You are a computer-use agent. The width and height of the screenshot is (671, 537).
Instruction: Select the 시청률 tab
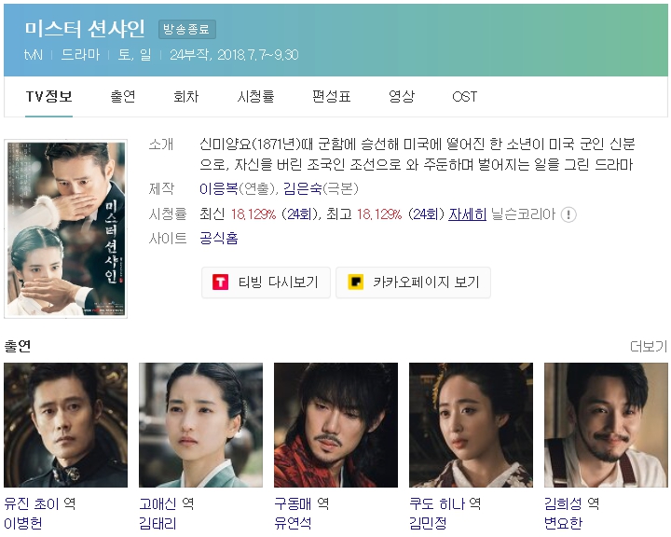(256, 97)
